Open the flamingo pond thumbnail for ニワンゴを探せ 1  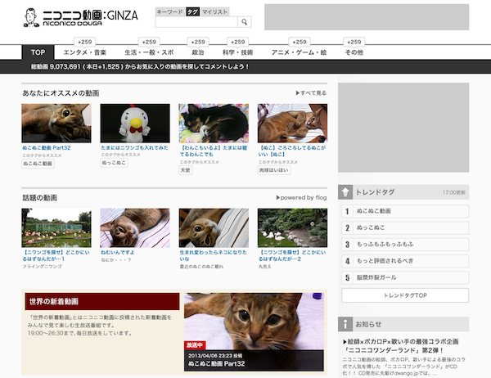[56, 228]
